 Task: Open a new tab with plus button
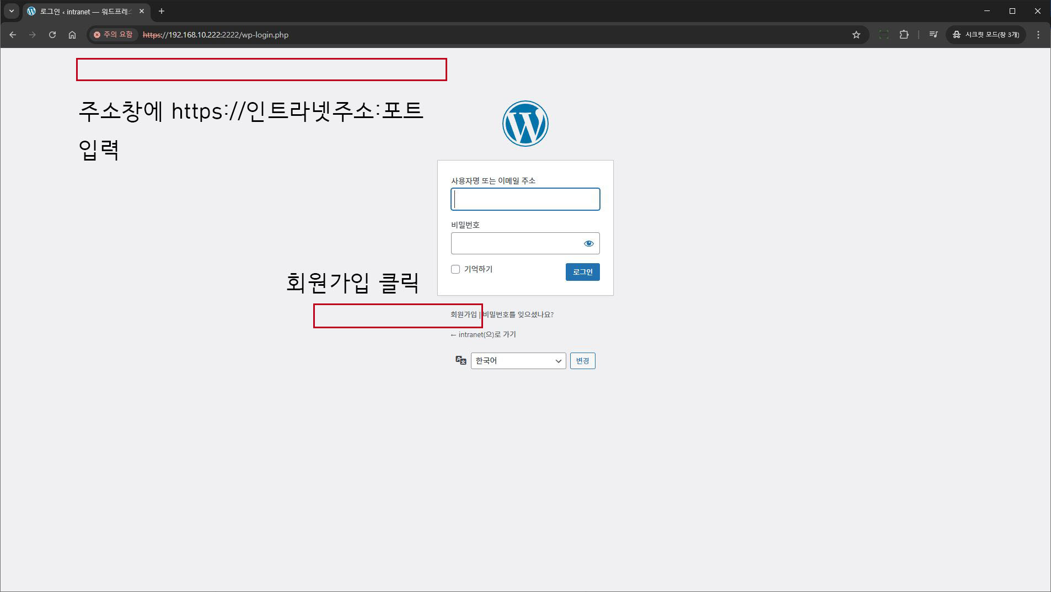(x=162, y=11)
